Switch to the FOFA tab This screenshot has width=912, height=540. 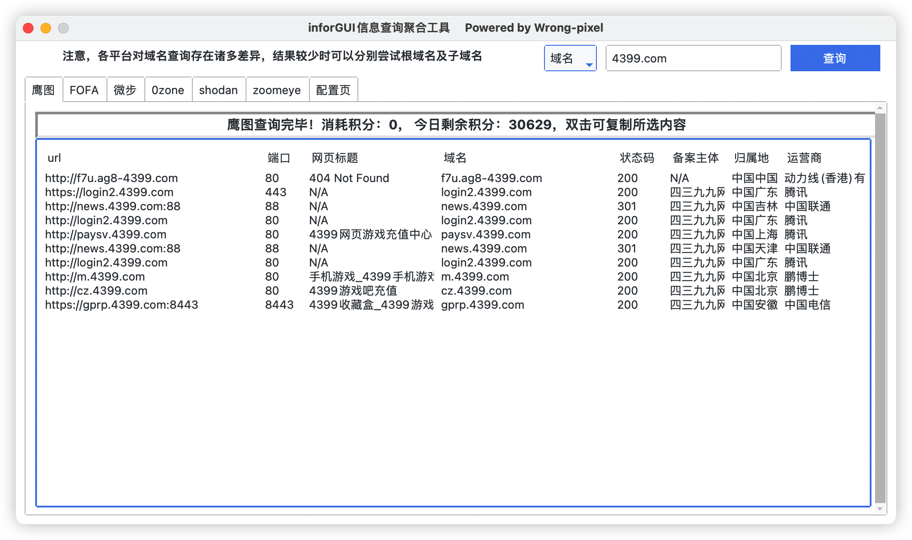click(84, 90)
